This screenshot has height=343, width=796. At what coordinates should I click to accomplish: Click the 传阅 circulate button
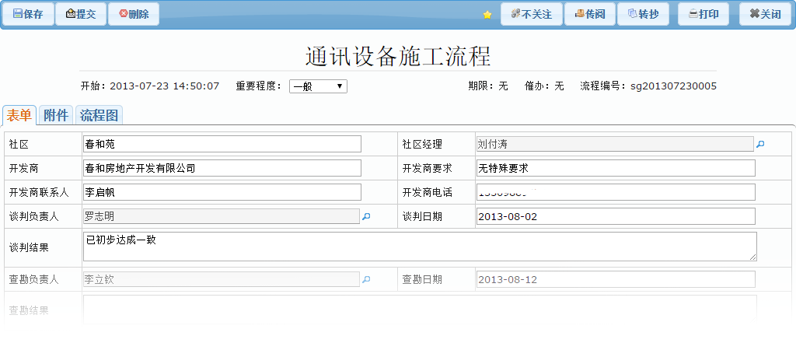(x=589, y=14)
